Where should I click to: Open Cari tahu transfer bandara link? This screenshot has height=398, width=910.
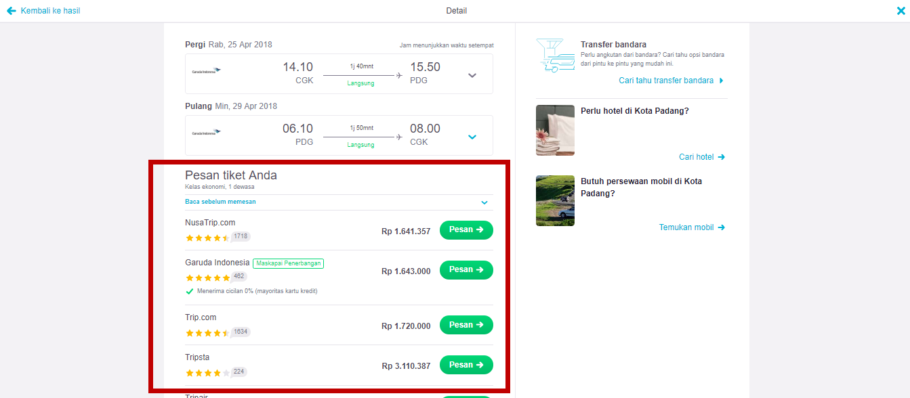[666, 81]
